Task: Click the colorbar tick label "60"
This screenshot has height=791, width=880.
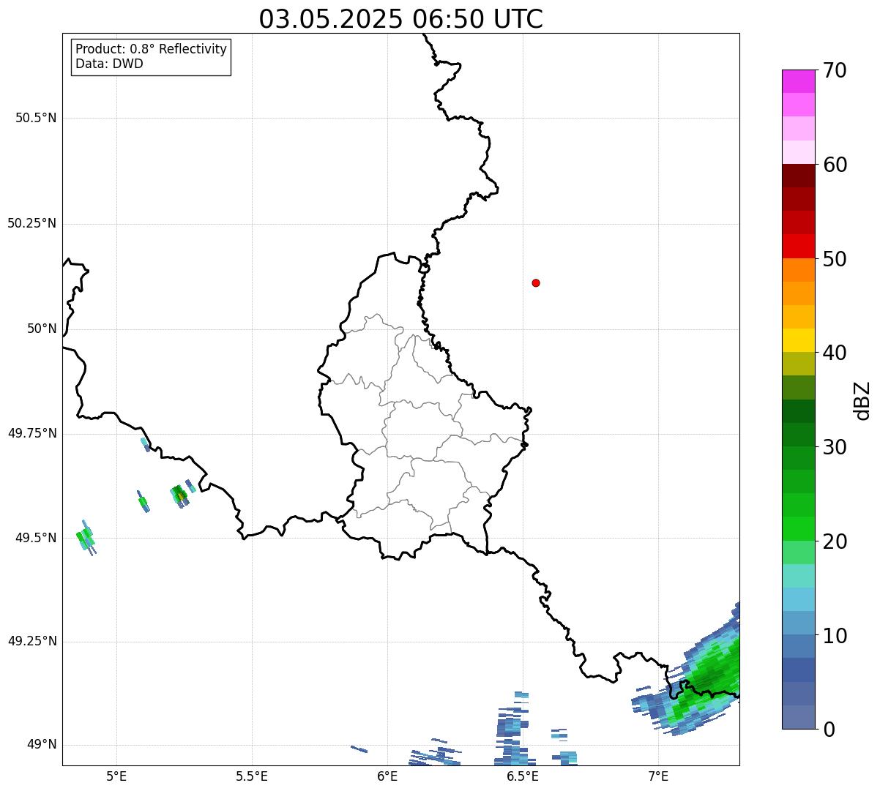Action: (835, 165)
